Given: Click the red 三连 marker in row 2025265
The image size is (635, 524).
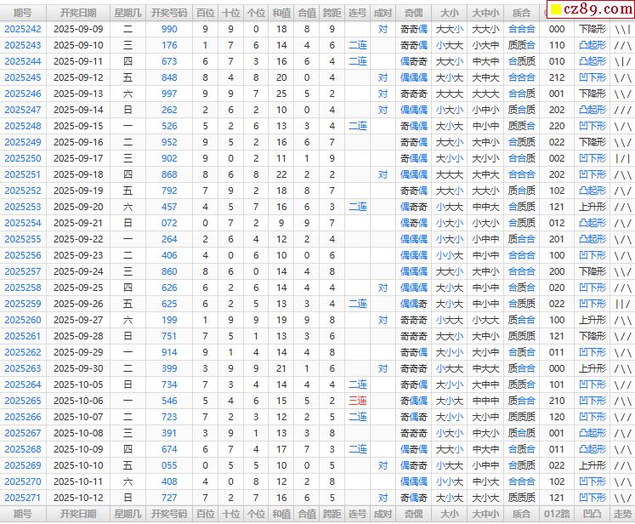Looking at the screenshot, I should pyautogui.click(x=358, y=401).
